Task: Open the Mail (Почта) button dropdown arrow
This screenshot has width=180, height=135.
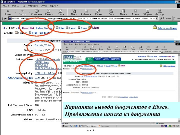Action: 114,11
